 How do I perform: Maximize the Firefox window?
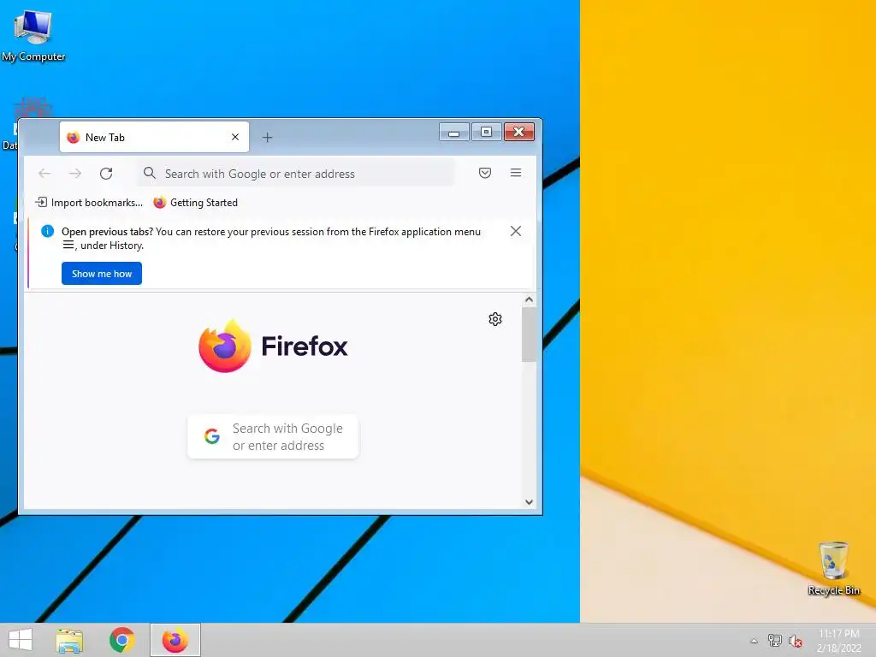pos(486,133)
